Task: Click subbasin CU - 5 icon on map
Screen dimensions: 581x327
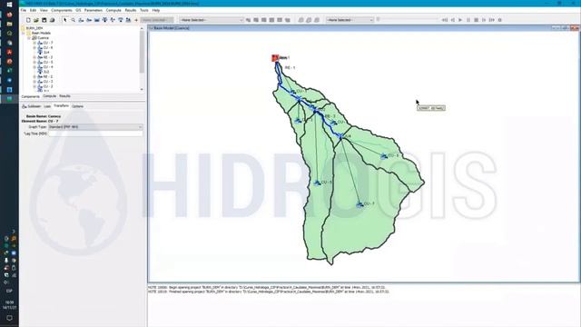Action: (317, 183)
